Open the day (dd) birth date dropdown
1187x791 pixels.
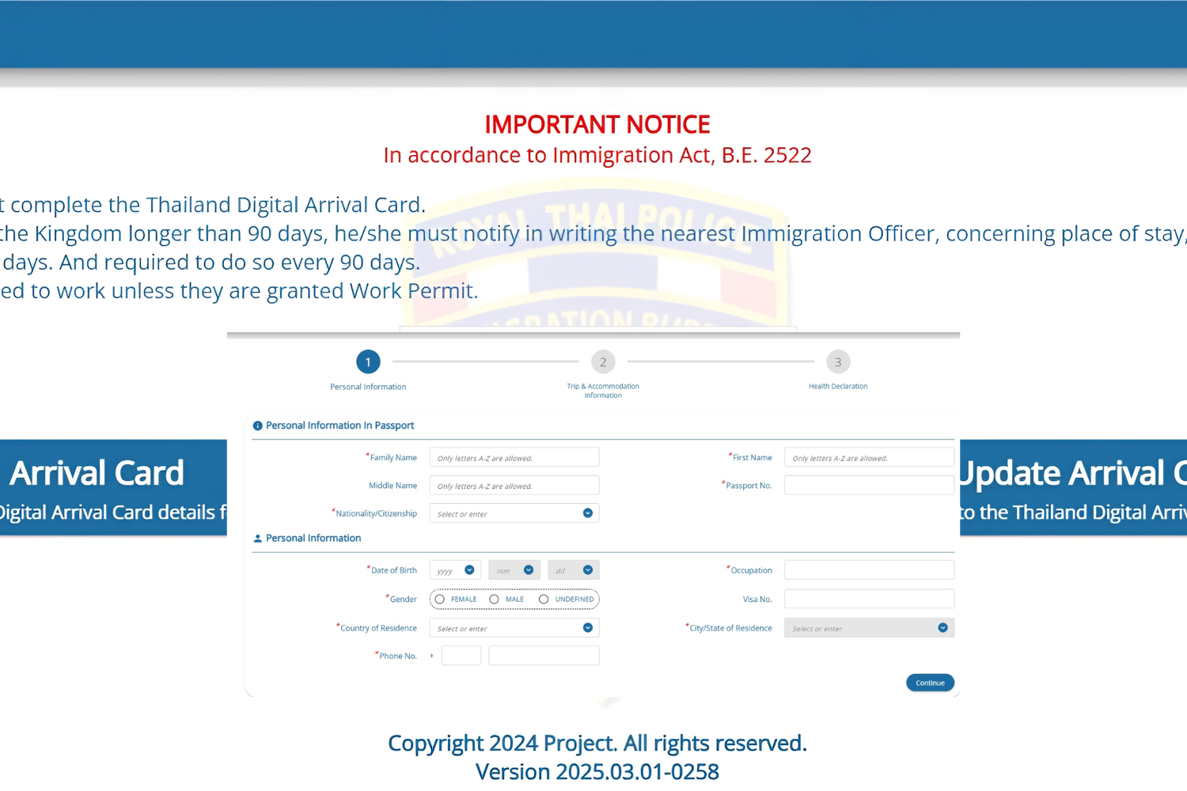click(574, 570)
